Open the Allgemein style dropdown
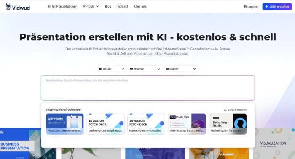The width and height of the screenshot is (295, 159). 145,69
